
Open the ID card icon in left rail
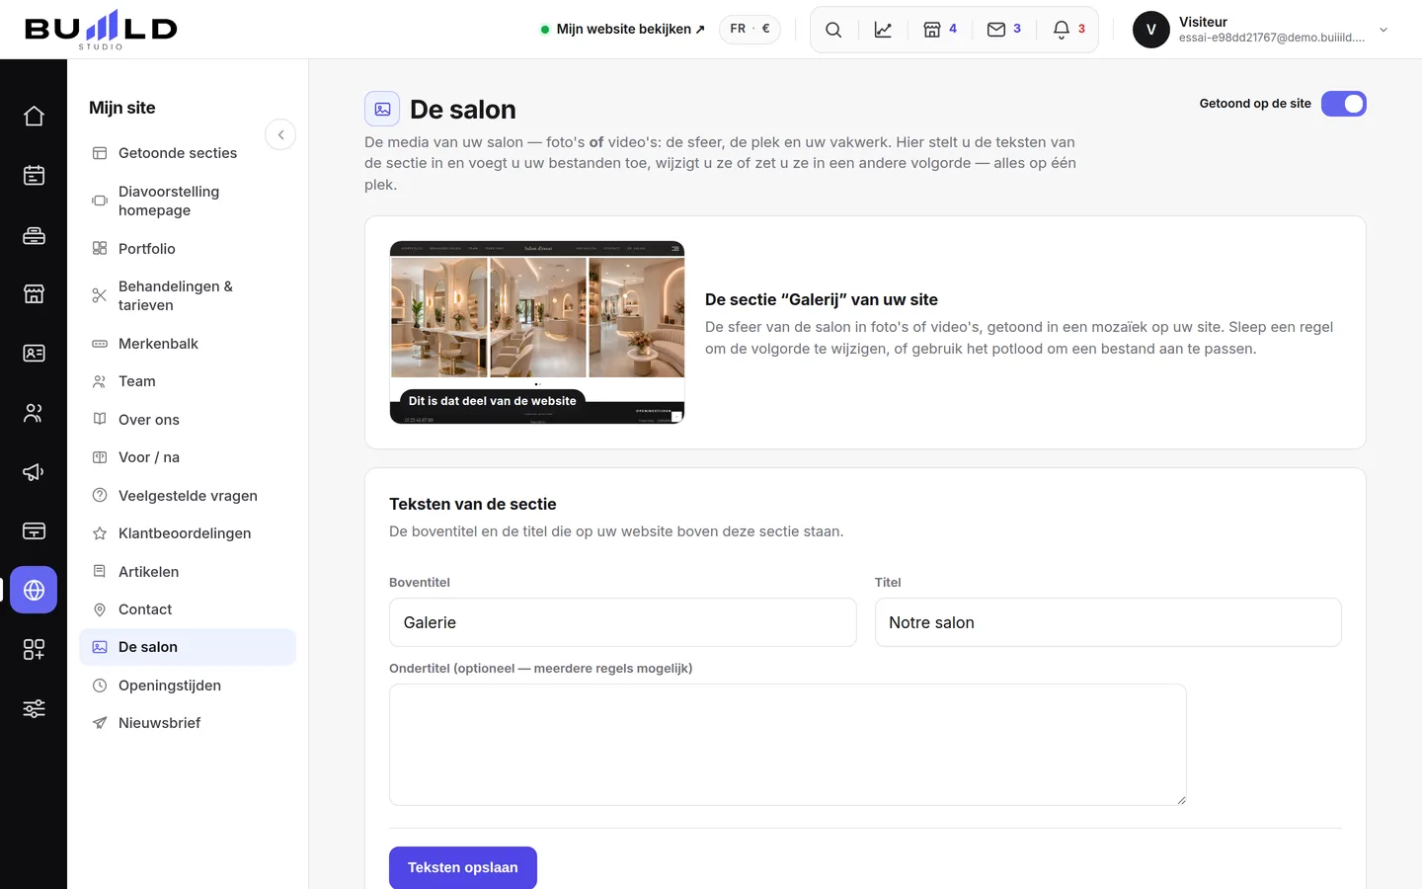(x=34, y=354)
